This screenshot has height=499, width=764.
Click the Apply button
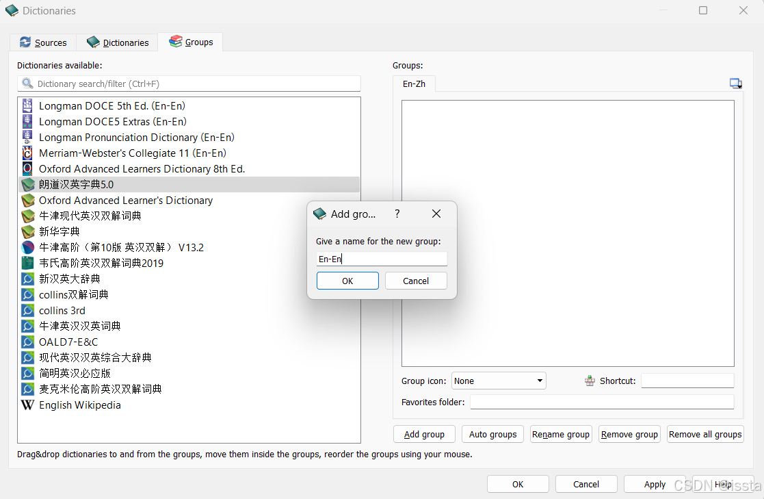pyautogui.click(x=655, y=484)
